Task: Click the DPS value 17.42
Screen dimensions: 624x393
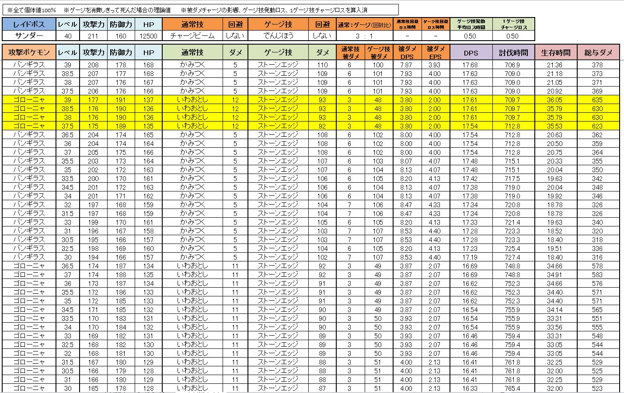Action: click(470, 178)
